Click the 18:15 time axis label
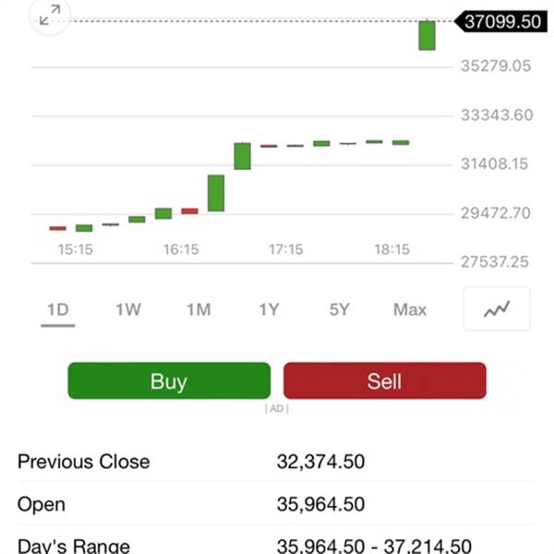The height and width of the screenshot is (554, 554). [x=391, y=249]
